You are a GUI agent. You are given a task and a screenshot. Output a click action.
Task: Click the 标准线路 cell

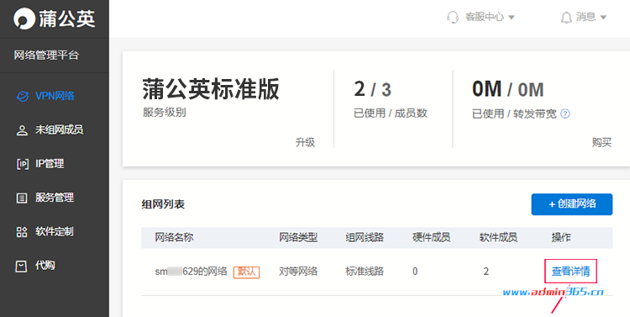pos(365,272)
